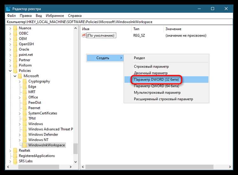Click values pane horizontal scroll right arrow
This screenshot has width=238, height=175.
click(x=230, y=167)
